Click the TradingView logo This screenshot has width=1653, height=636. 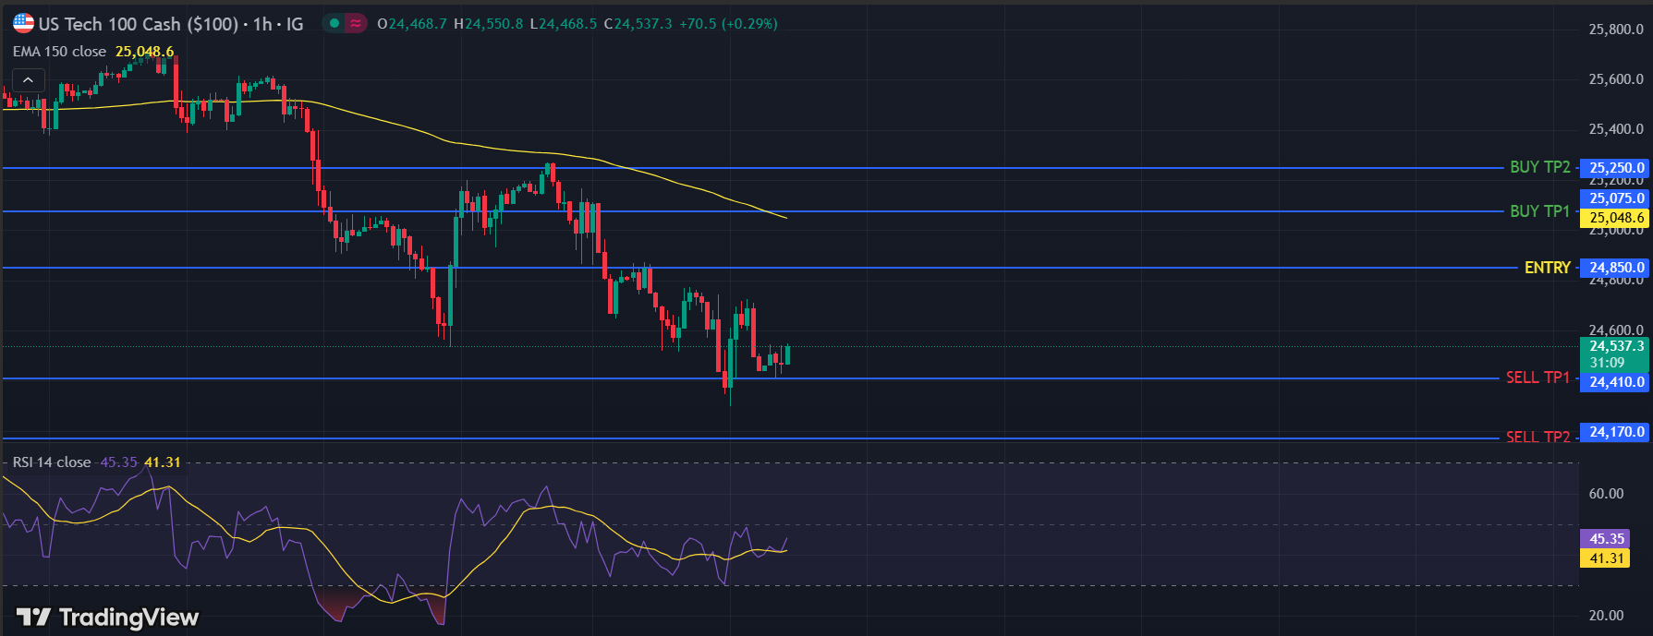coord(107,617)
